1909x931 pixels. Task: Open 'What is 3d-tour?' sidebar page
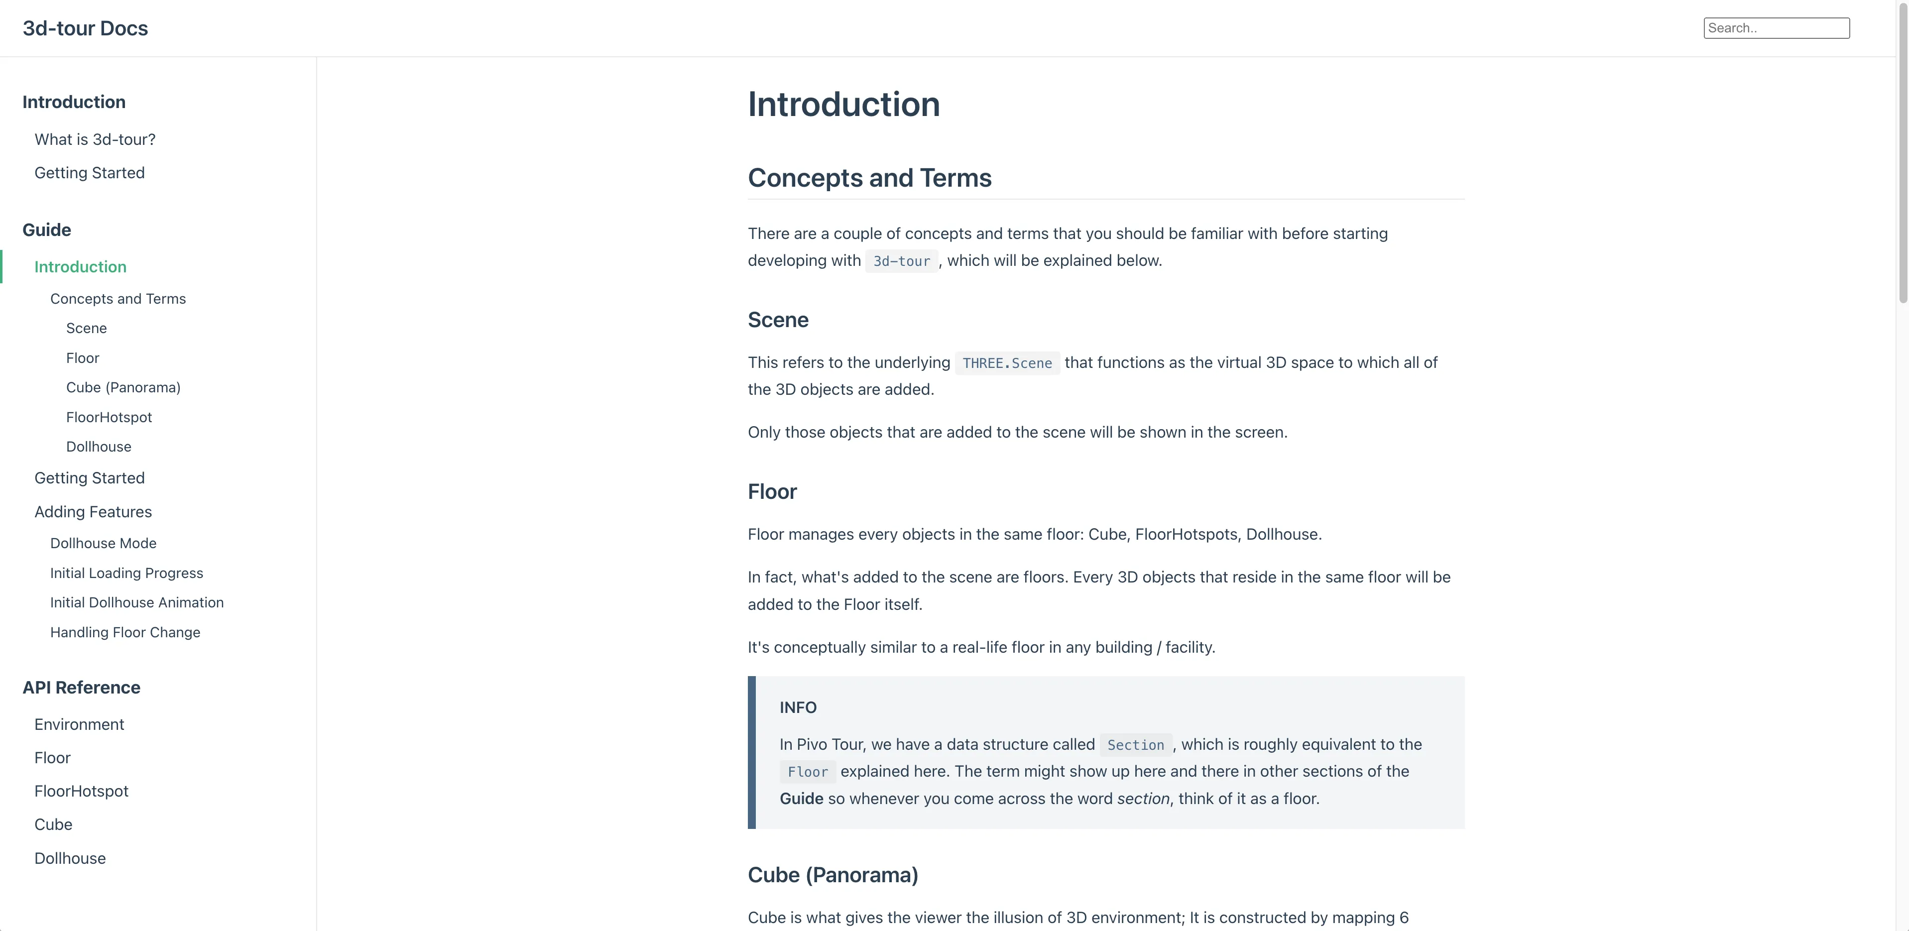pos(95,139)
